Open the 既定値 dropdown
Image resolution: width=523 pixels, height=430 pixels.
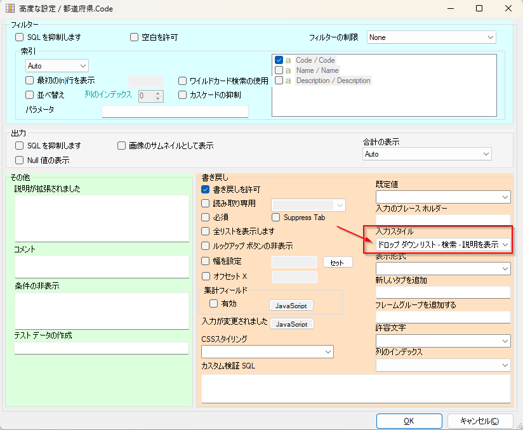(x=443, y=197)
